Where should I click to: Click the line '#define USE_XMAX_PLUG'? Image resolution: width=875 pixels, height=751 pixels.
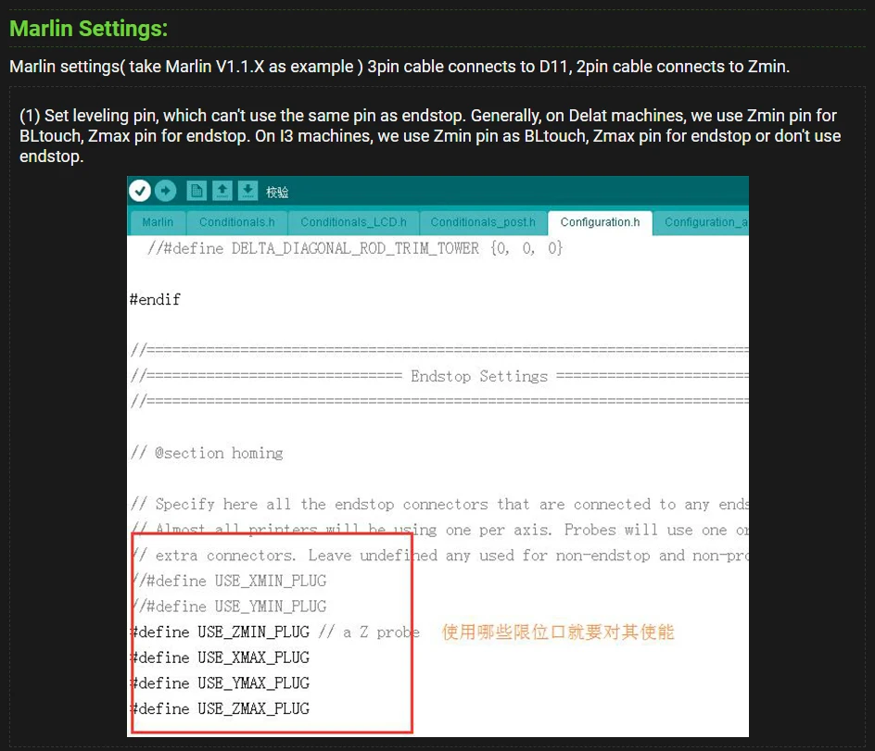[220, 657]
